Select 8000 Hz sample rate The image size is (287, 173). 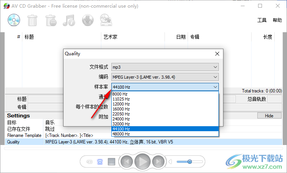[x=165, y=94]
